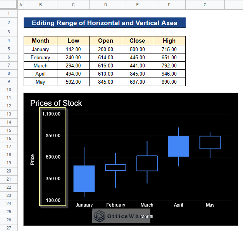Screen dimensions: 243x231
Task: Click the 'April' horizontal axis label in chart
Action: click(x=178, y=205)
